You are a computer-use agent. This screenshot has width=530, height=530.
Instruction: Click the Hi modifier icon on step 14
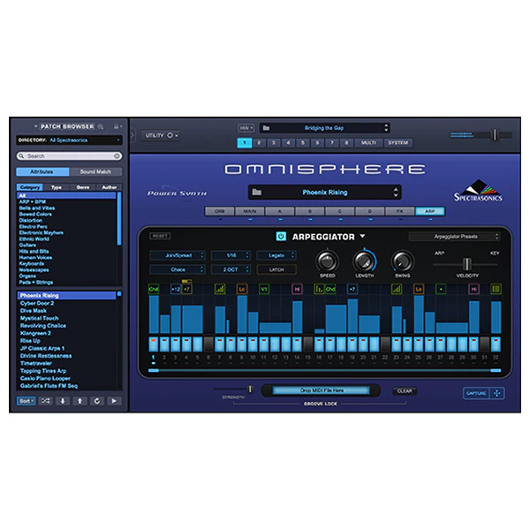click(x=297, y=289)
